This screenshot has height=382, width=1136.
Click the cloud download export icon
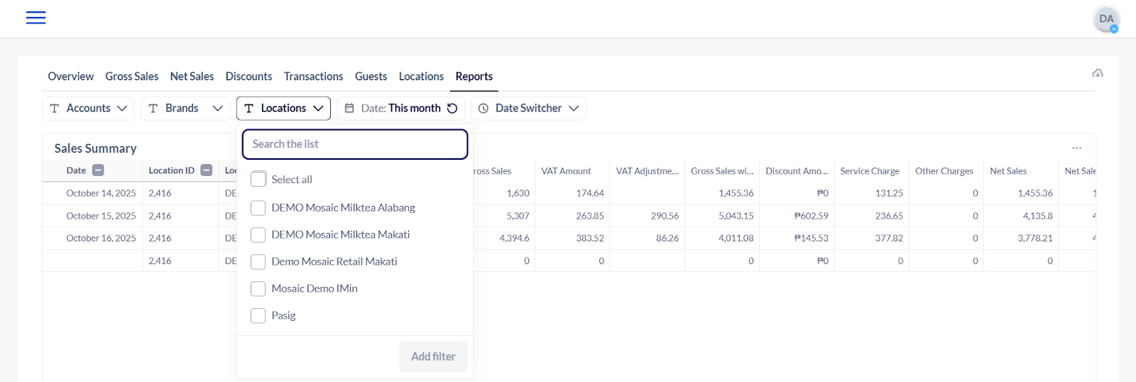1098,73
